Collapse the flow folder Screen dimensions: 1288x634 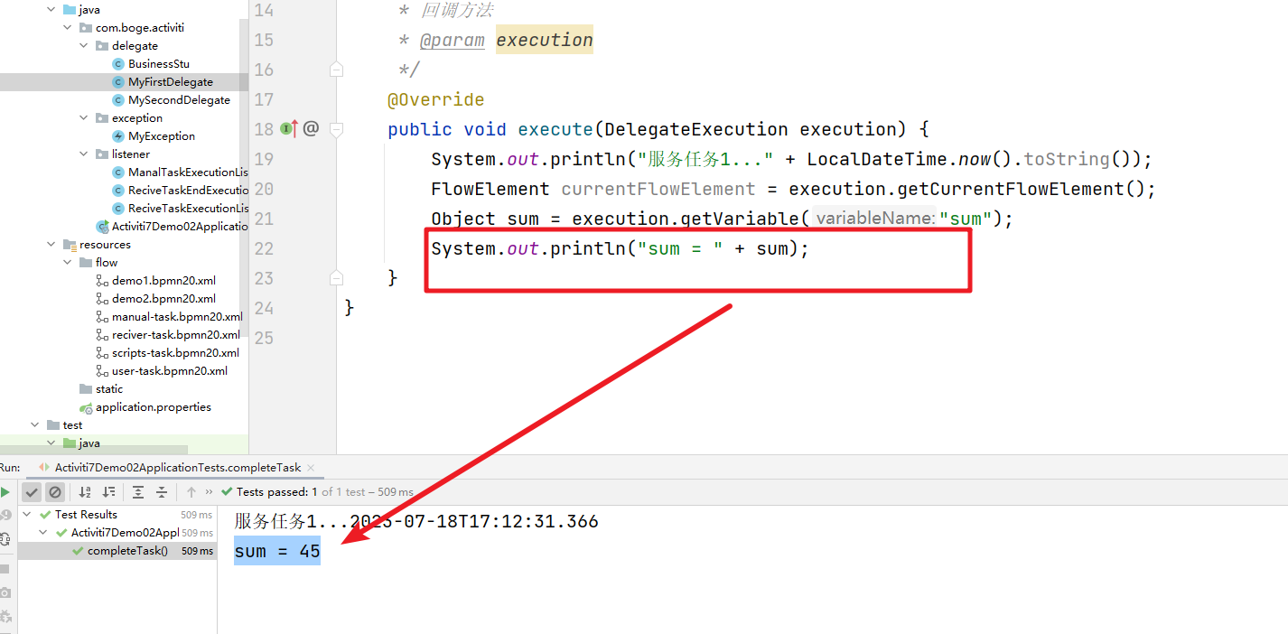(68, 263)
